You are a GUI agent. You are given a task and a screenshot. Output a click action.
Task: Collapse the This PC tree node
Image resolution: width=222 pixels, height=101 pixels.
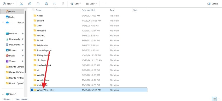(3, 94)
